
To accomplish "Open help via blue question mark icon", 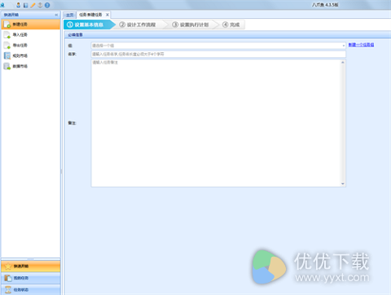I will pyautogui.click(x=47, y=5).
